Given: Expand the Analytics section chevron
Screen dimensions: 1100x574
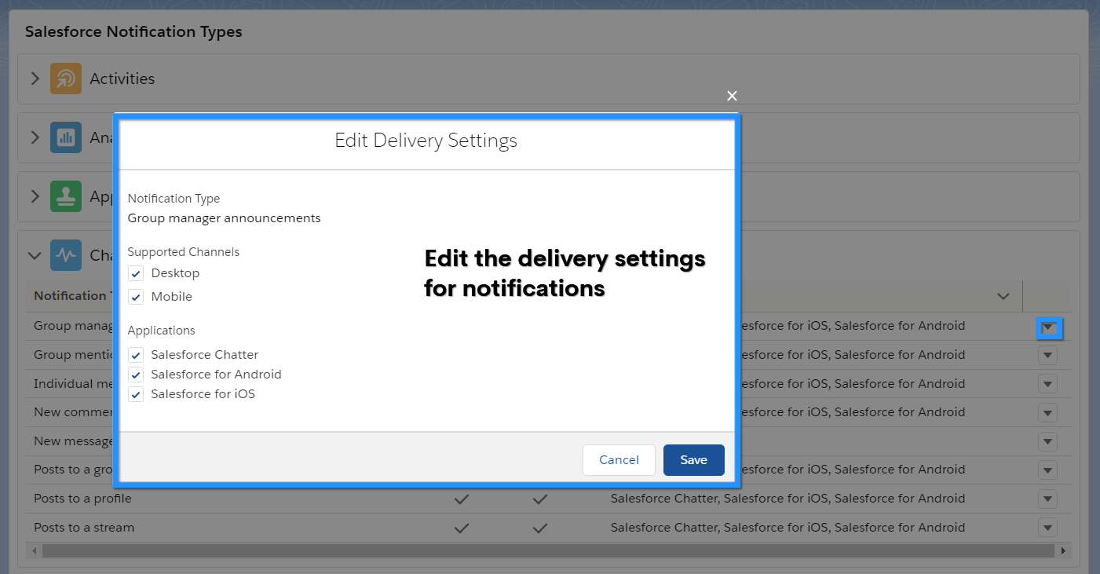Looking at the screenshot, I should coord(35,137).
